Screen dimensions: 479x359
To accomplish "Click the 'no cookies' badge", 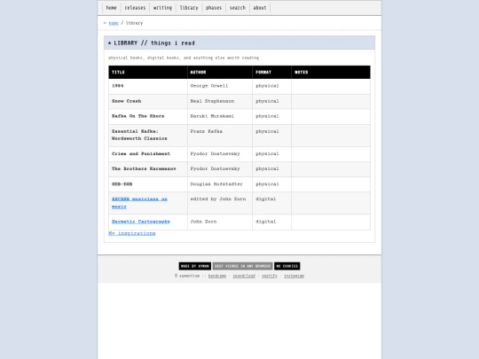I will click(287, 266).
